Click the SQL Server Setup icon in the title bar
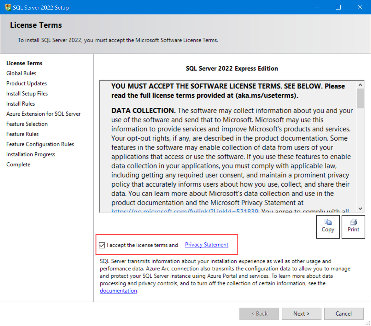This screenshot has height=326, width=371. (8, 7)
